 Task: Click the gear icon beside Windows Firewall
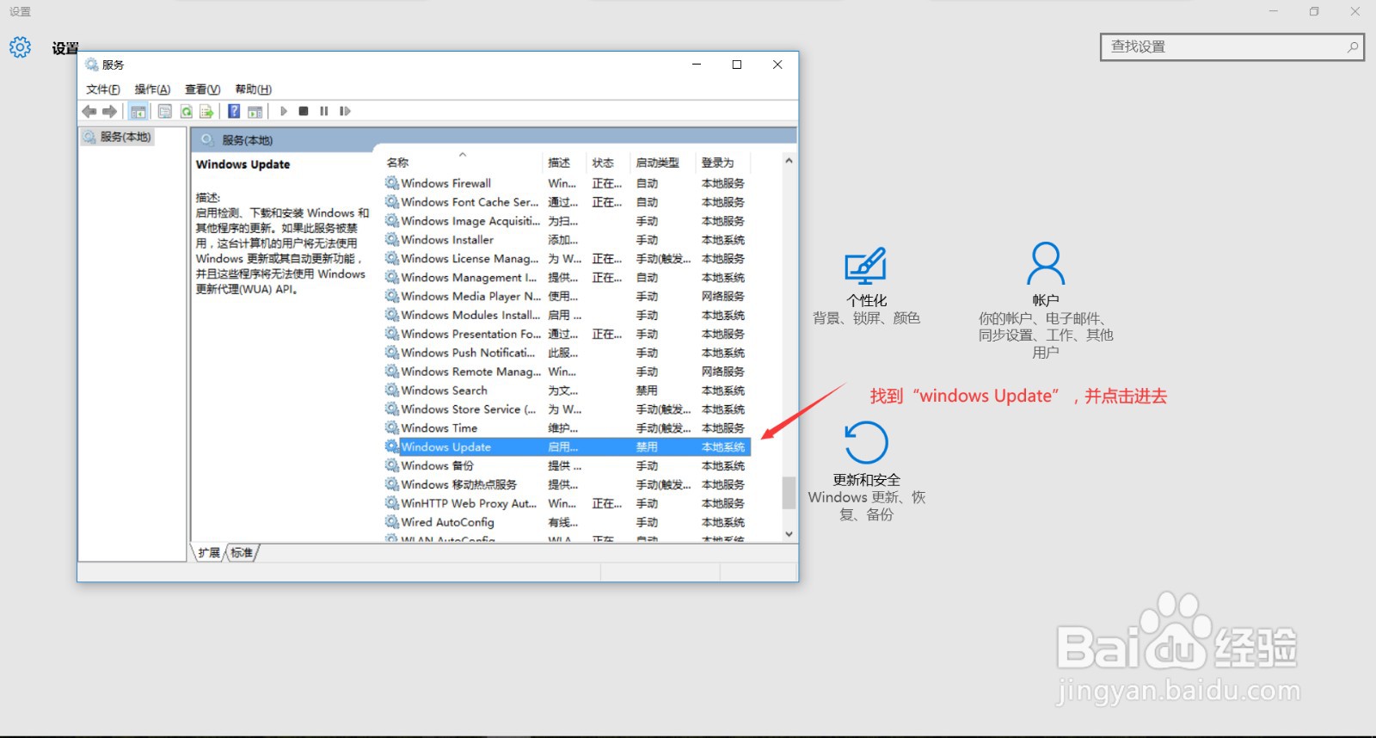click(x=392, y=183)
